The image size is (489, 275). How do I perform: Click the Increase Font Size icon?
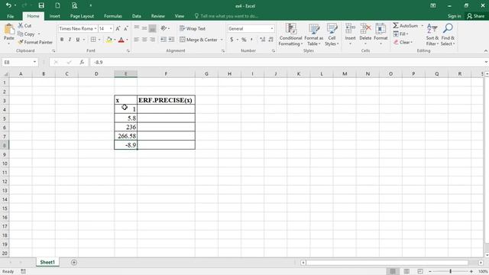(x=118, y=28)
